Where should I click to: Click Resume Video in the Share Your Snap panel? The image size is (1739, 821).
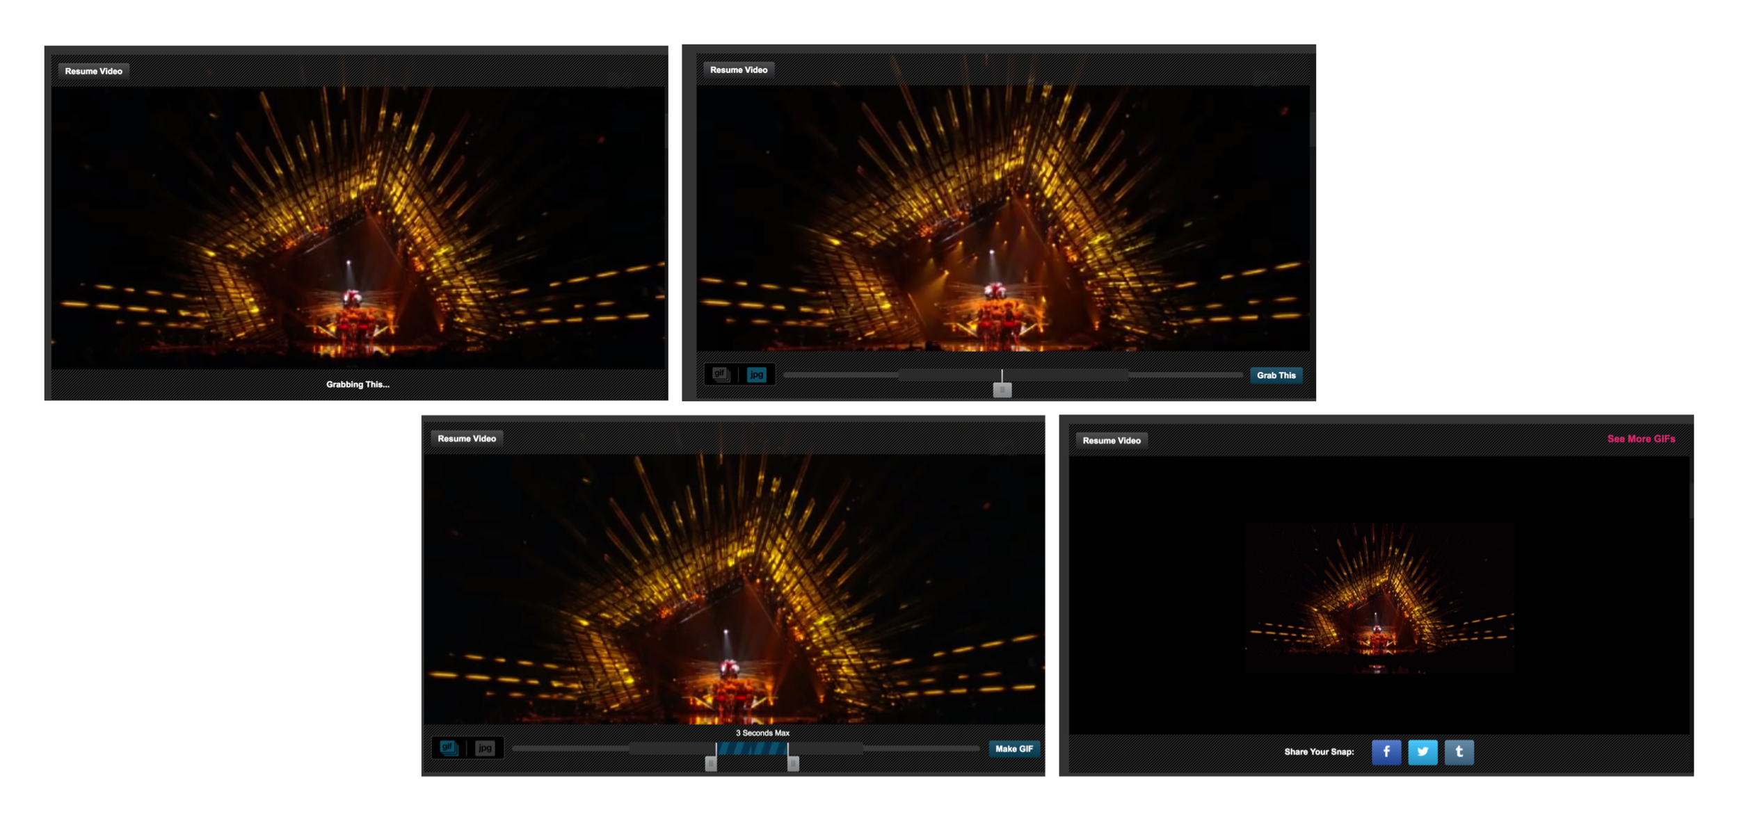1111,441
